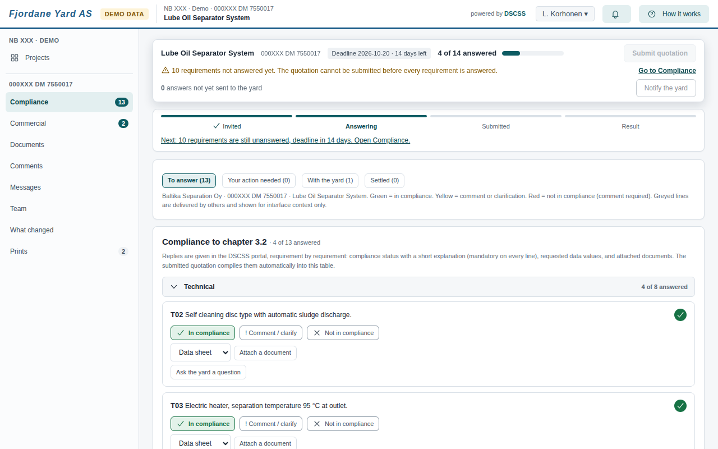Viewport: 718px width, 449px height.
Task: Open Documents in the sidebar
Action: click(70, 145)
